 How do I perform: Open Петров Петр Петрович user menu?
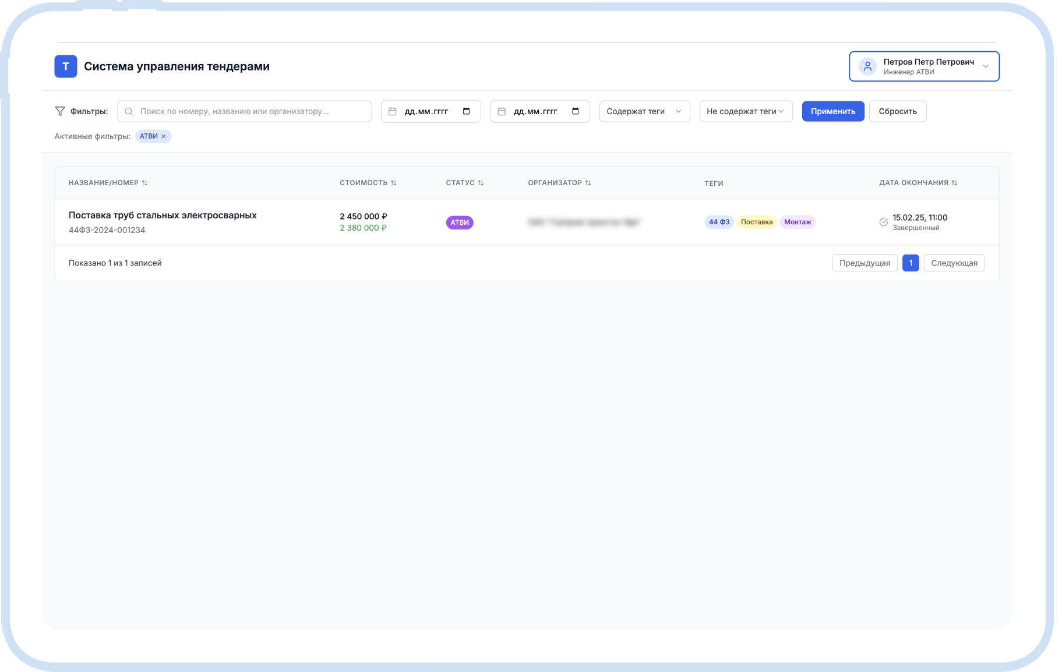click(924, 66)
